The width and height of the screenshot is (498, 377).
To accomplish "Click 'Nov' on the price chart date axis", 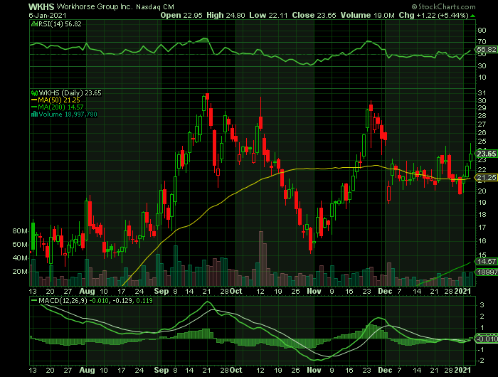I will (x=314, y=291).
